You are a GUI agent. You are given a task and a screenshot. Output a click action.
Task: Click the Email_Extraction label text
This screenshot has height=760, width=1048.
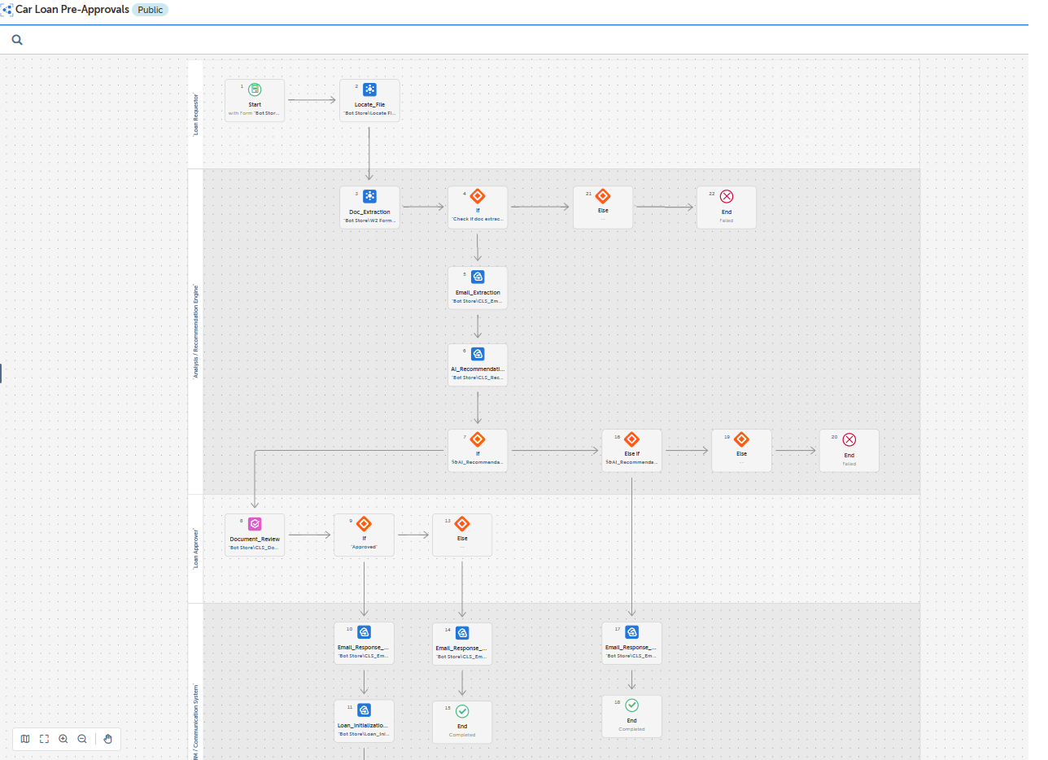pos(478,292)
